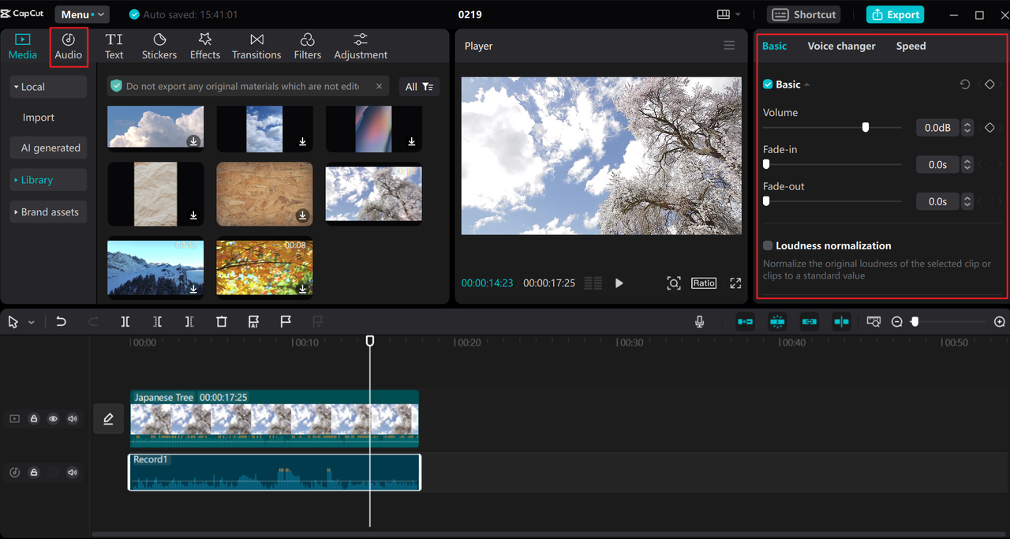Open the Transitions panel
The width and height of the screenshot is (1010, 539).
point(256,47)
